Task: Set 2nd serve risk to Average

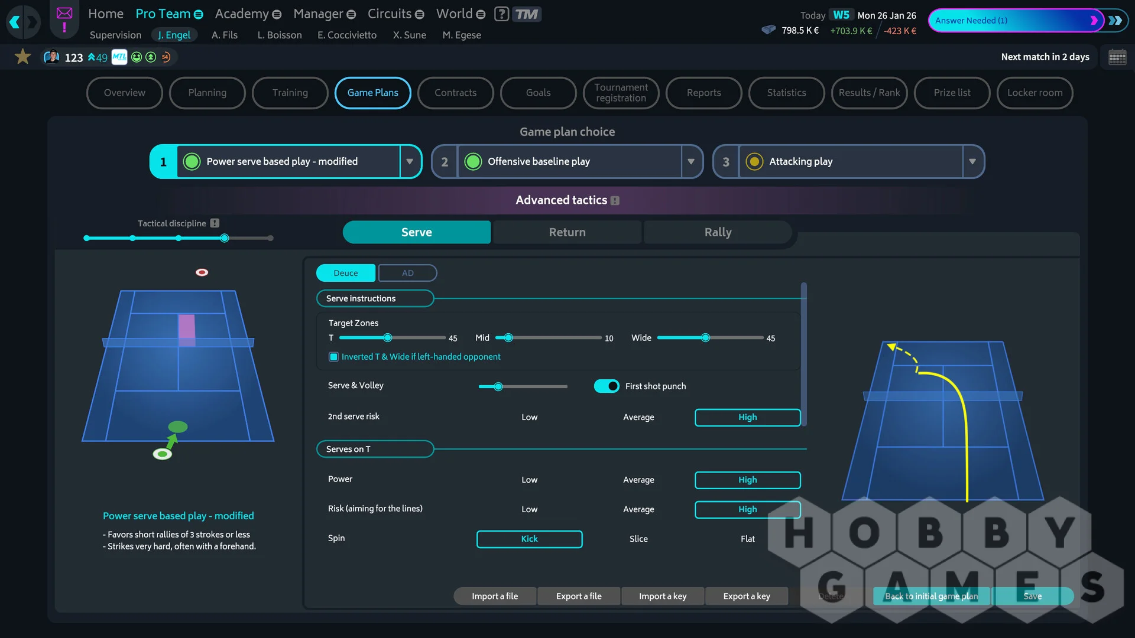Action: pos(638,417)
